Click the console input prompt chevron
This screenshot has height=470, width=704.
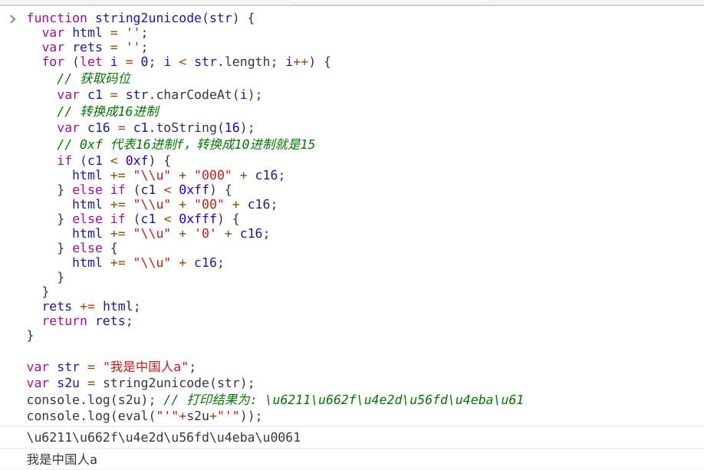[x=12, y=19]
